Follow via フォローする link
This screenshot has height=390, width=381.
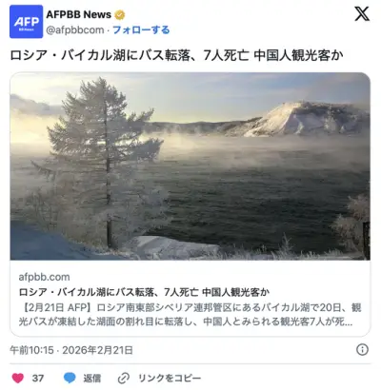click(141, 30)
